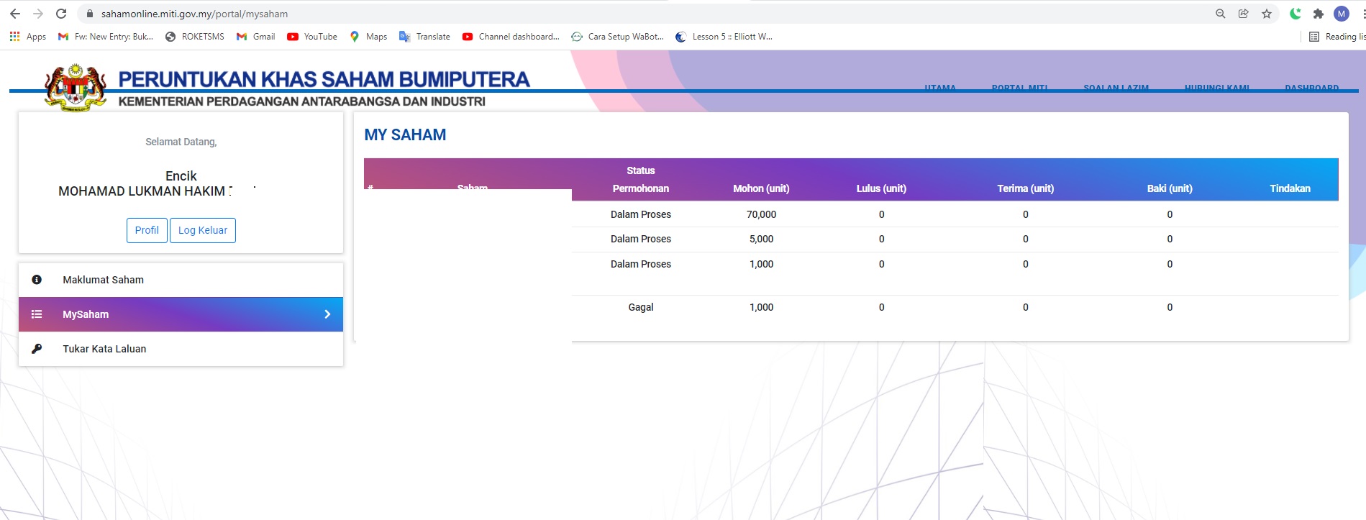Open the Chrome profile avatar M
This screenshot has width=1366, height=520.
point(1342,14)
